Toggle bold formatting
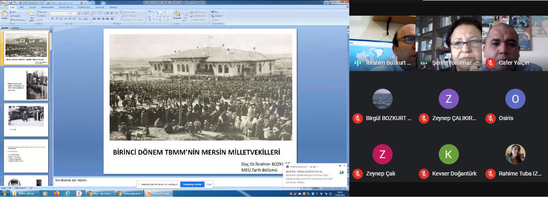The width and height of the screenshot is (548, 198). coord(53,18)
